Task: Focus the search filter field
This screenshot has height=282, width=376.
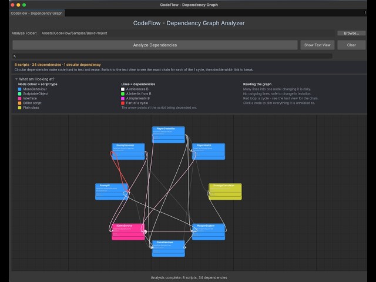Action: pos(172,56)
